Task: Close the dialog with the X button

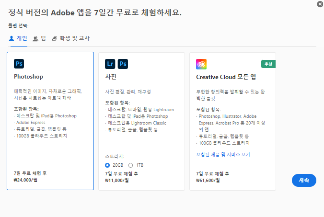Action: [x=320, y=4]
